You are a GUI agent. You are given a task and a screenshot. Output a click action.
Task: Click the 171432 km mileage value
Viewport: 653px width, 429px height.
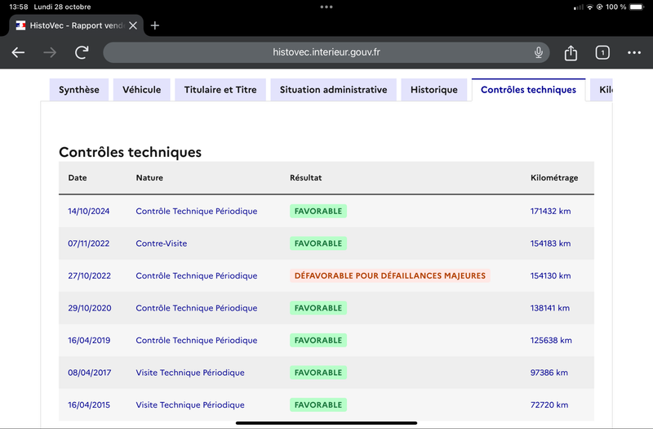click(x=550, y=211)
